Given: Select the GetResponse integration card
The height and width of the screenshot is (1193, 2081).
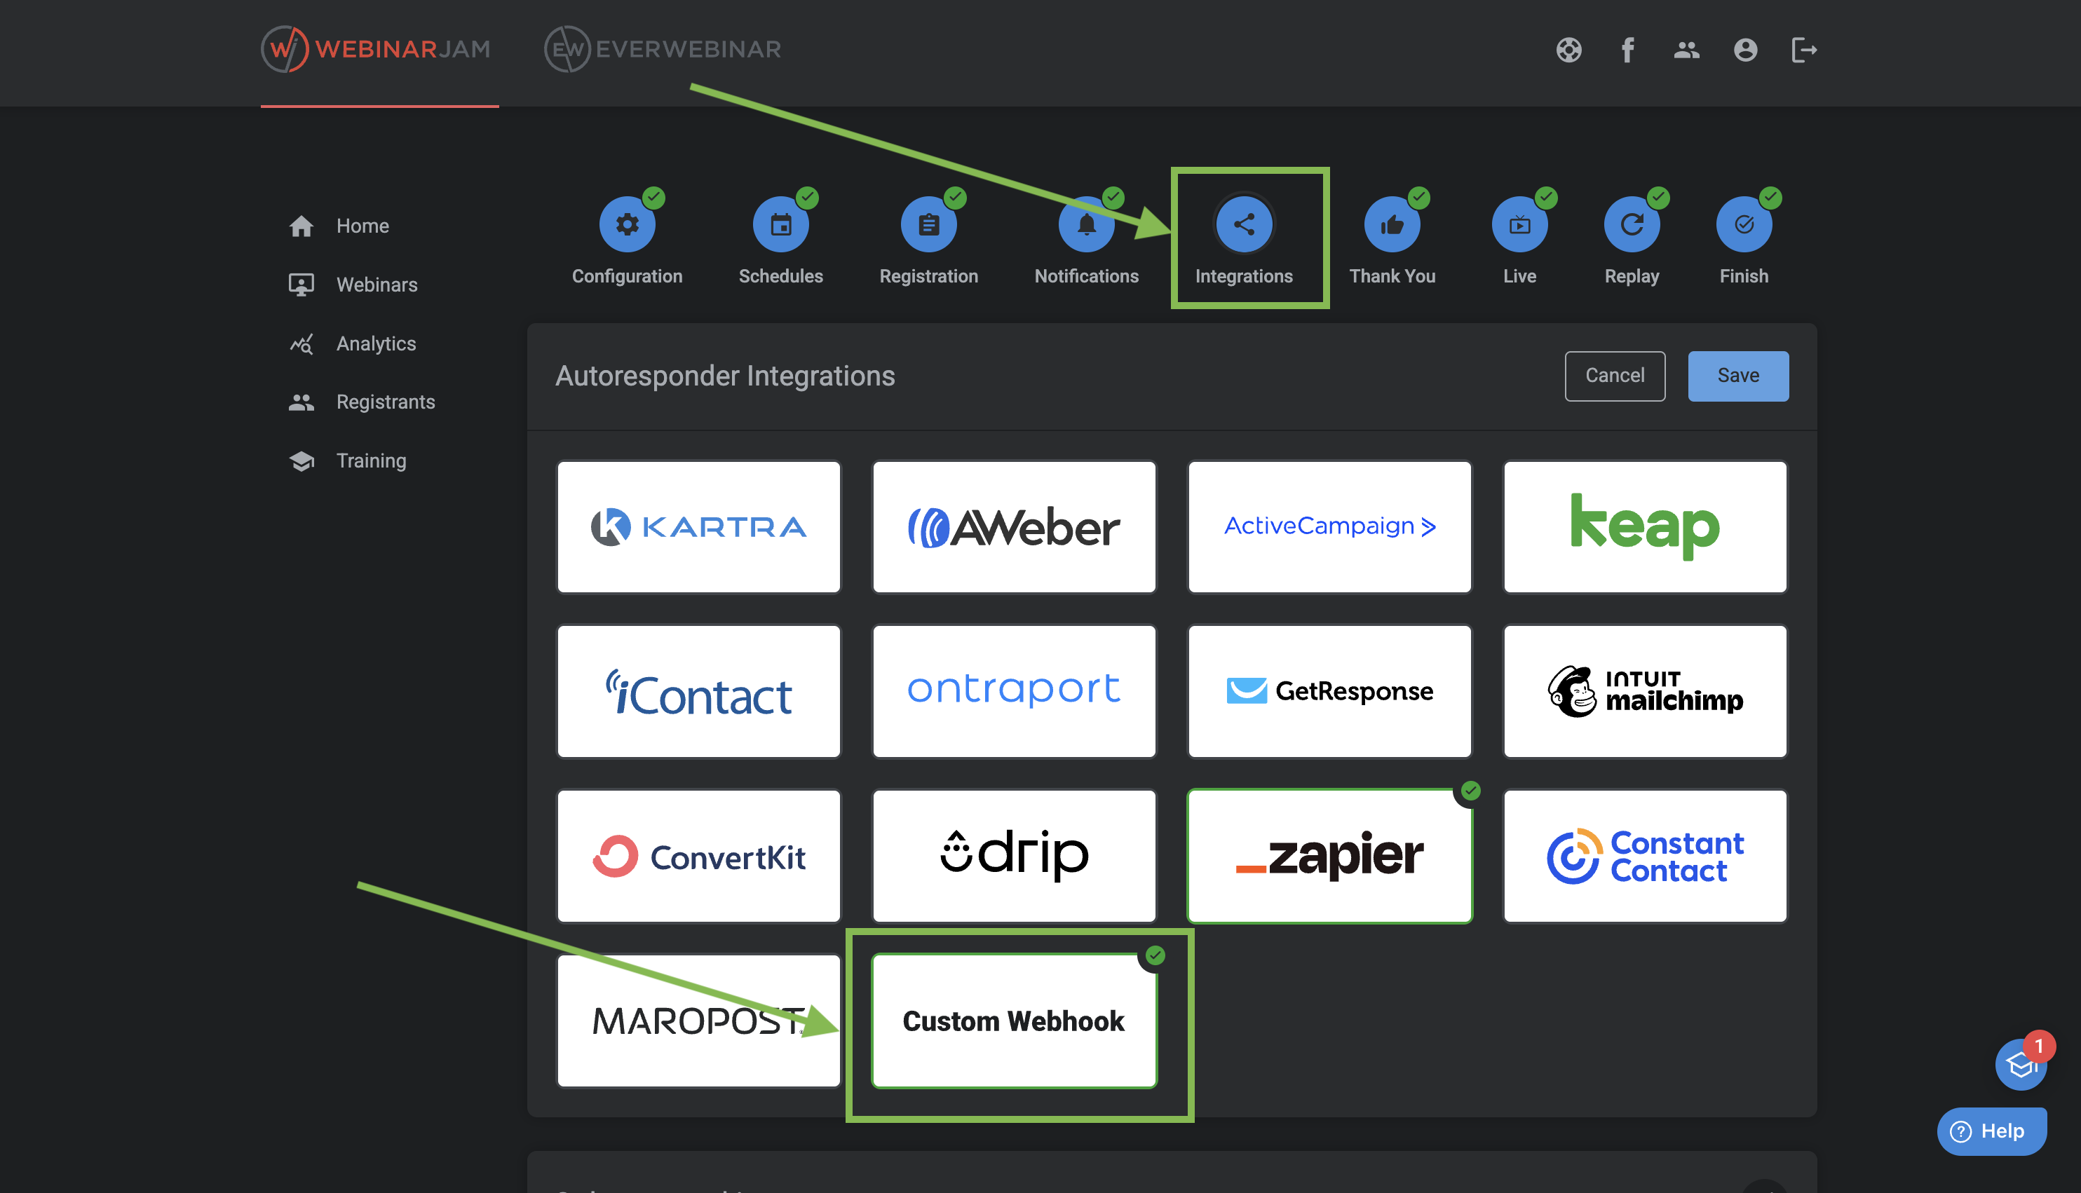Looking at the screenshot, I should tap(1329, 692).
